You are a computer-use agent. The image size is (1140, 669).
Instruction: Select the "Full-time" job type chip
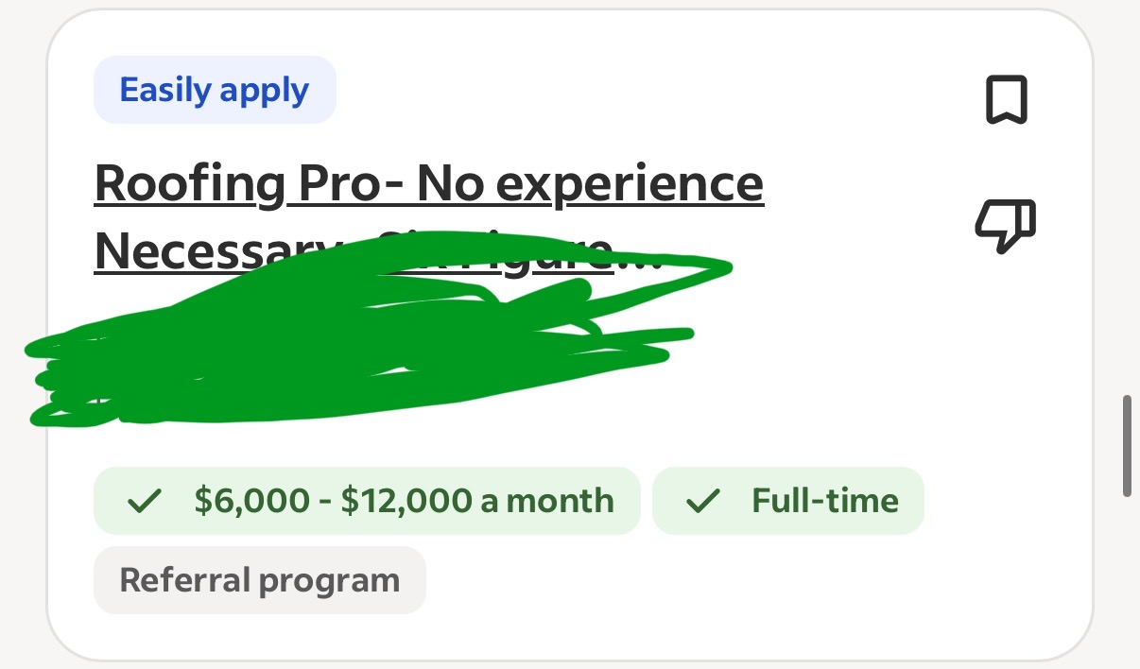[x=787, y=501]
